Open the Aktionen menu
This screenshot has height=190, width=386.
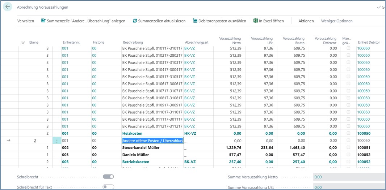point(306,21)
